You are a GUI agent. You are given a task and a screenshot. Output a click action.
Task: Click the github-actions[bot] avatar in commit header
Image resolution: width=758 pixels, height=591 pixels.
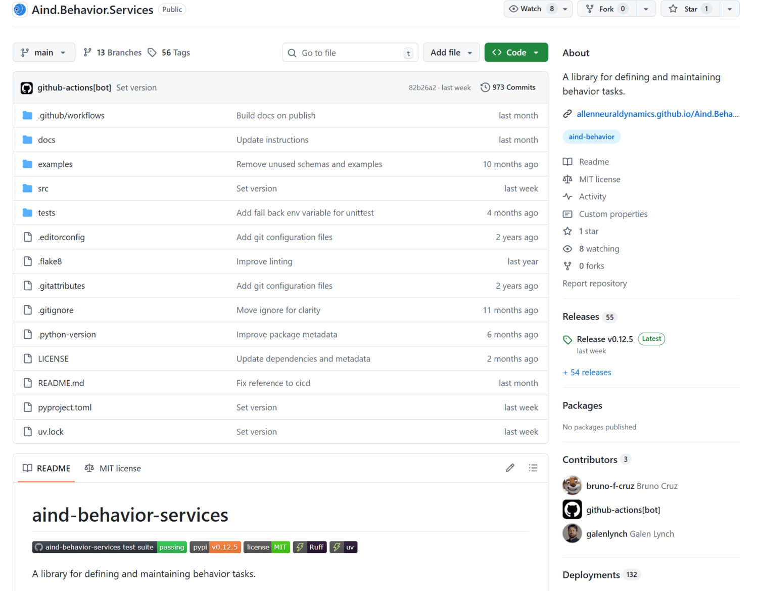click(x=27, y=88)
